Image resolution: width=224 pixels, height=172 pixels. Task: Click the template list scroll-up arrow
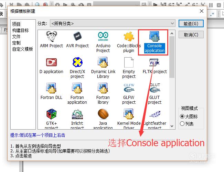pos(172,34)
